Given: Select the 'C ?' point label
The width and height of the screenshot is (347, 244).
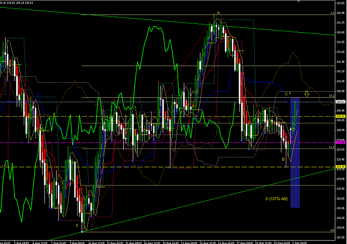Looking at the screenshot, I should [288, 94].
